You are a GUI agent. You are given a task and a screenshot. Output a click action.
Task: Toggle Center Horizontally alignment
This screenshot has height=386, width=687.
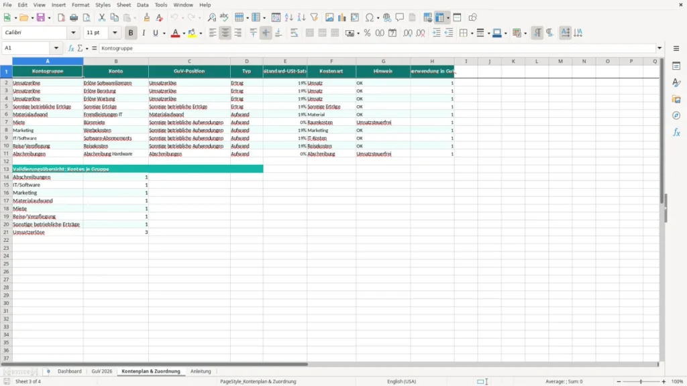tap(225, 33)
